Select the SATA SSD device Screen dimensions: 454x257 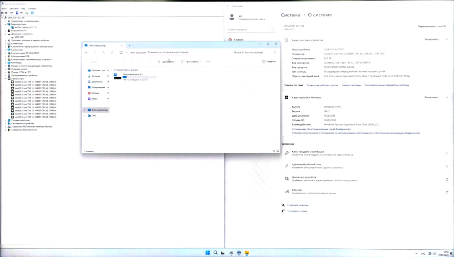pyautogui.click(x=19, y=37)
